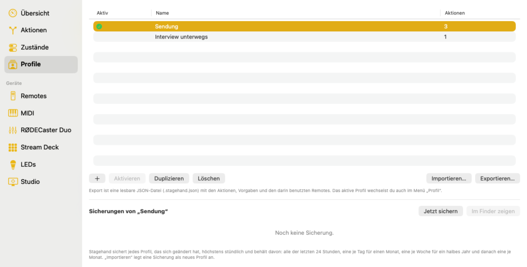The image size is (527, 267).
Task: Select the LEDs bulb icon
Action: (13, 164)
